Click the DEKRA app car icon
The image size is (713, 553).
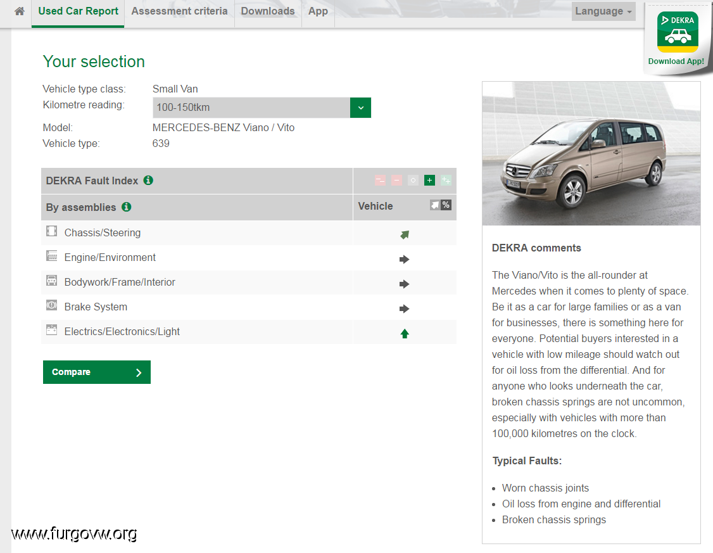point(678,32)
